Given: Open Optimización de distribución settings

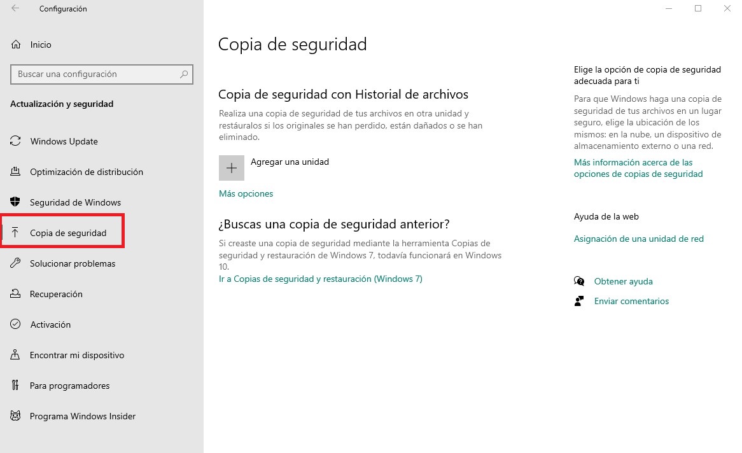Looking at the screenshot, I should point(86,172).
